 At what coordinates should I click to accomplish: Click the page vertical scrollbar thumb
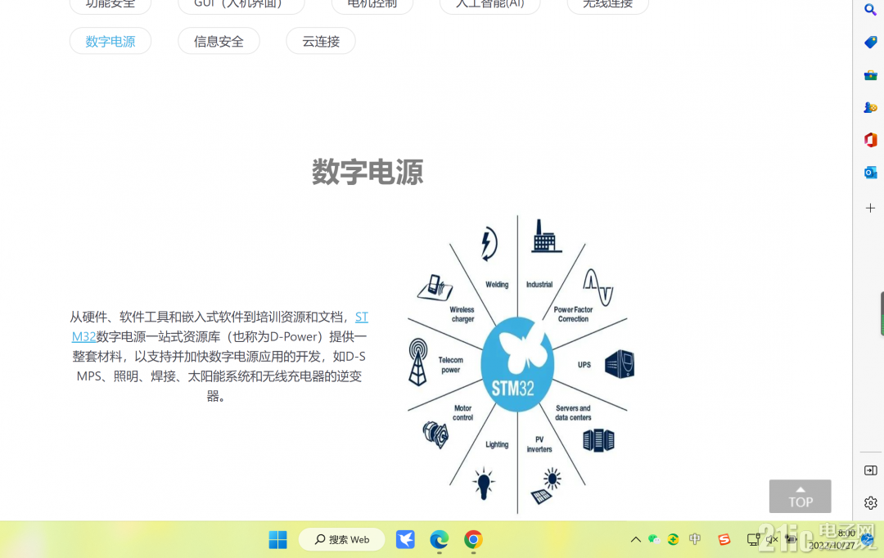(x=882, y=314)
